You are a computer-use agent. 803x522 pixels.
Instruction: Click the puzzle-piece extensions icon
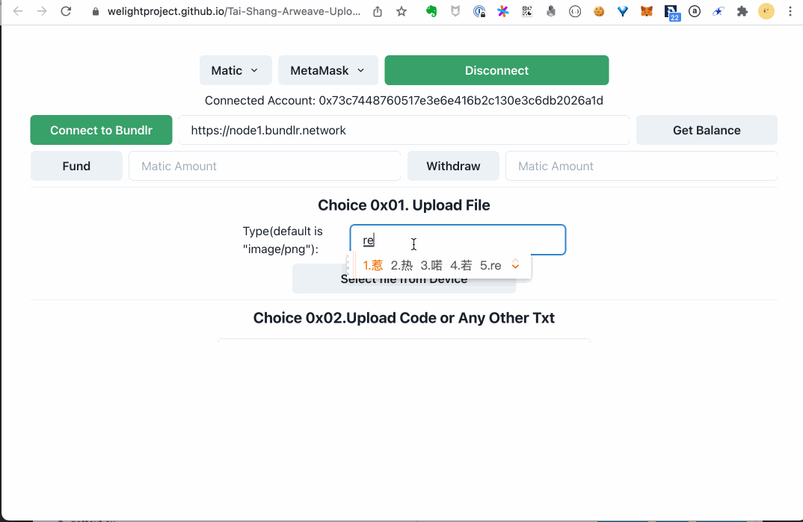742,11
